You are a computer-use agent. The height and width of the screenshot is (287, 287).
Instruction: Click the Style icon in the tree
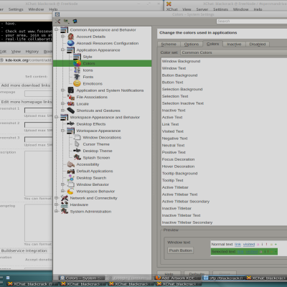coord(77,57)
